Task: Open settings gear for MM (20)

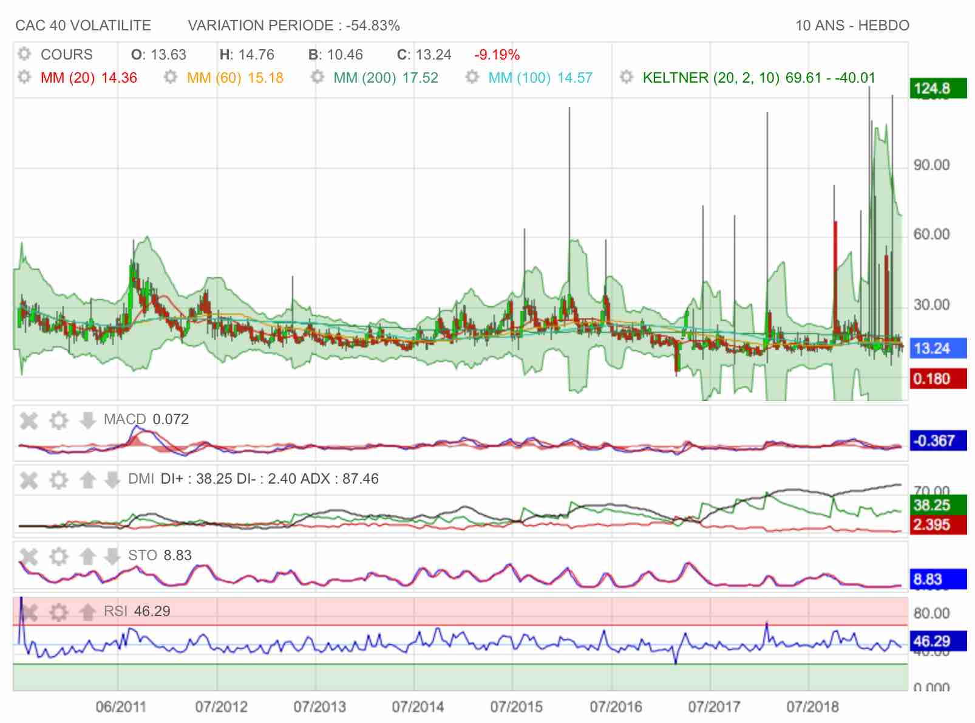Action: pyautogui.click(x=24, y=77)
